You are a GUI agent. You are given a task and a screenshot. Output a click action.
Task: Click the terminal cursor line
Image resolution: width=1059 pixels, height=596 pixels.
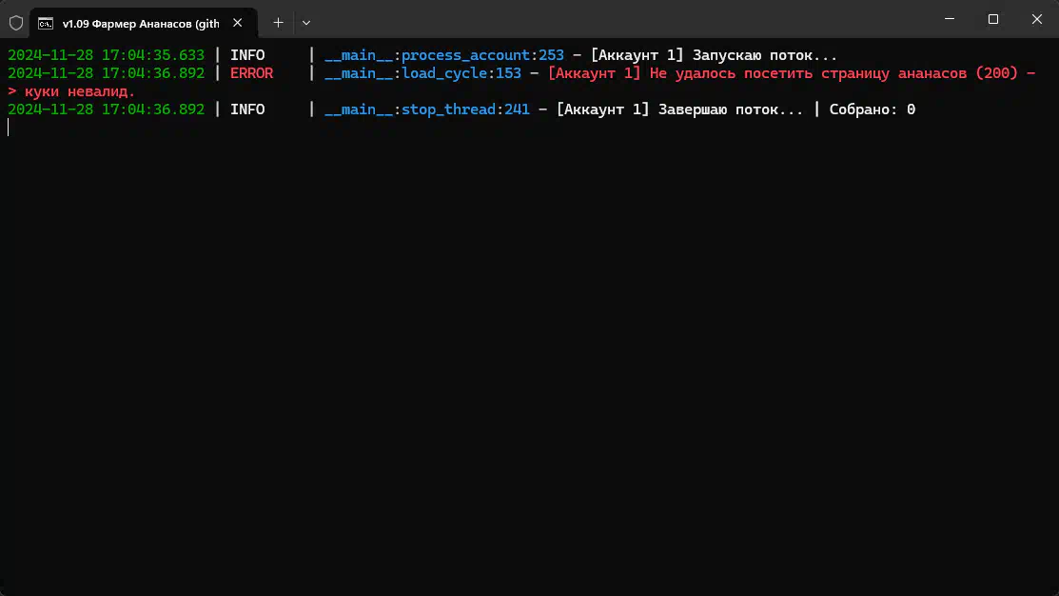[x=9, y=127]
